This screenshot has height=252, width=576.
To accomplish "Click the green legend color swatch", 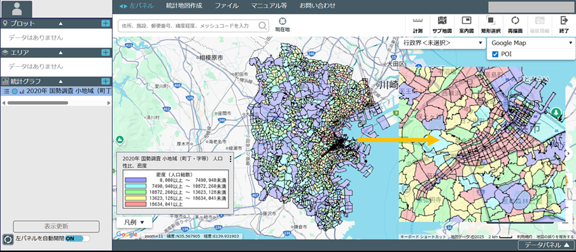I will pyautogui.click(x=135, y=192).
